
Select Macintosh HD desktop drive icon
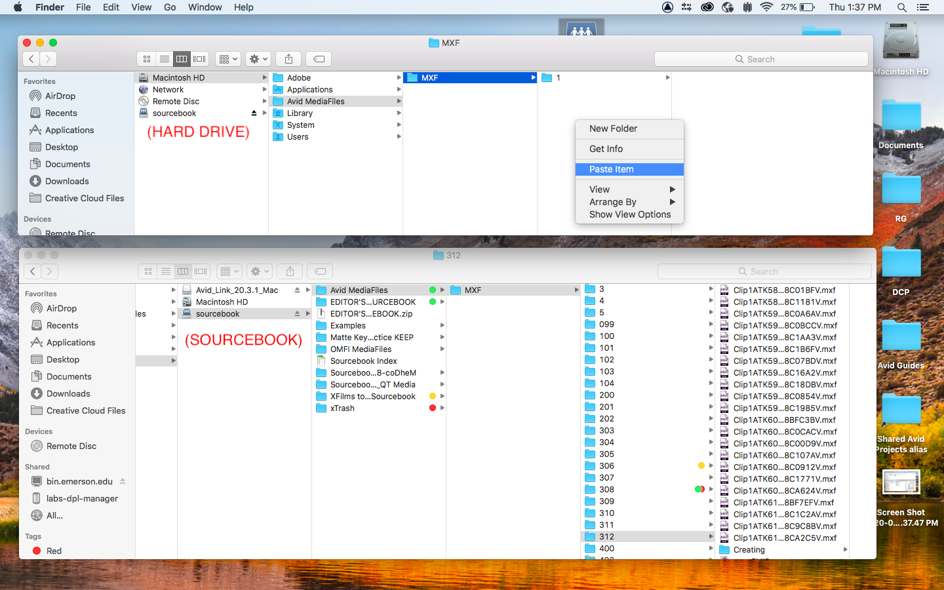pos(901,50)
